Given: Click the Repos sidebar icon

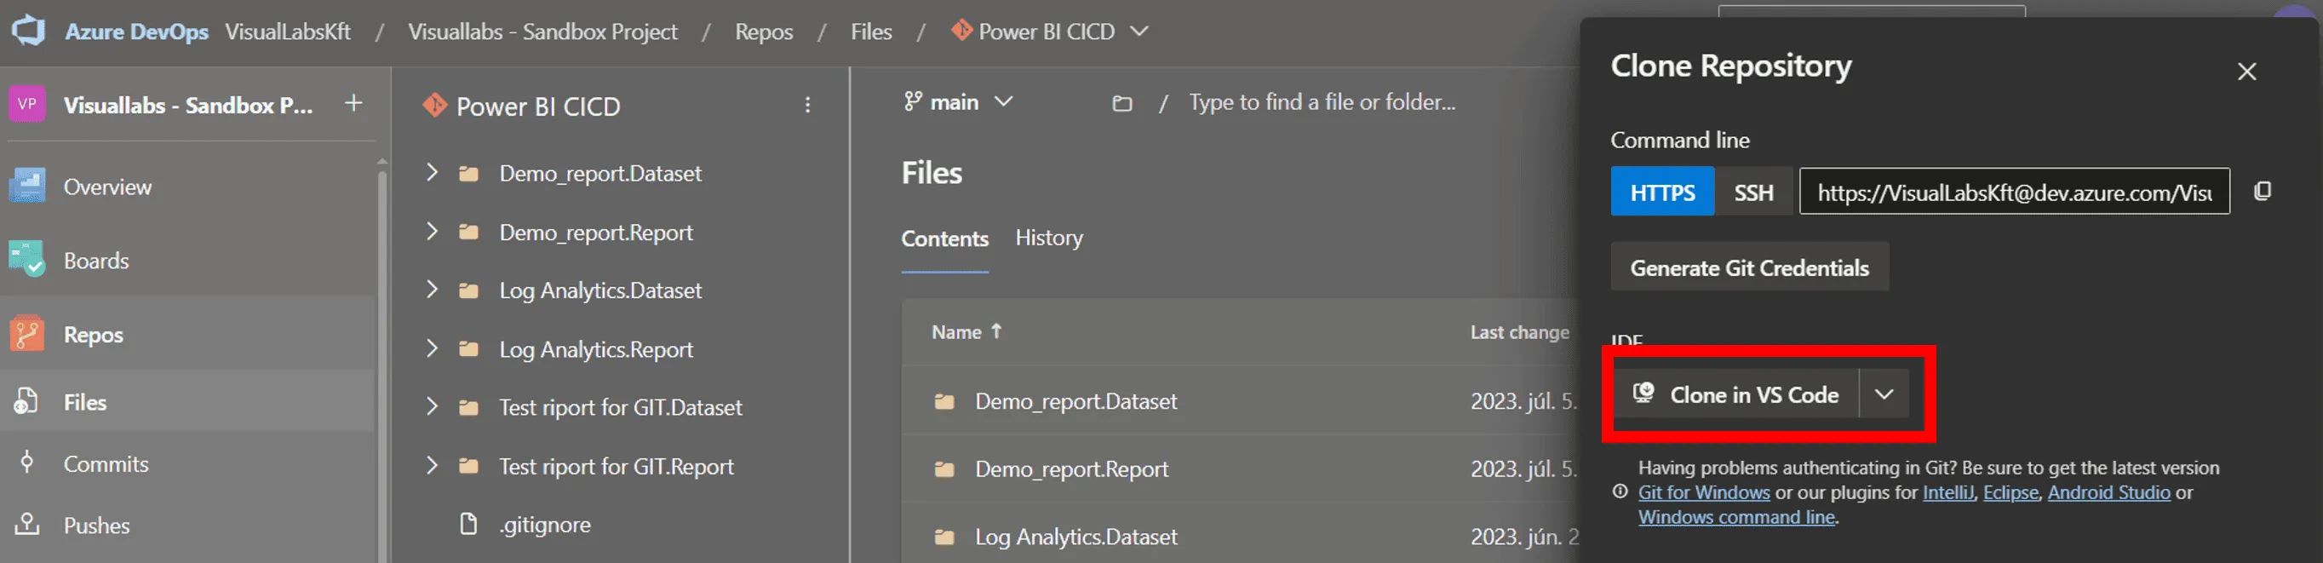Looking at the screenshot, I should 27,334.
